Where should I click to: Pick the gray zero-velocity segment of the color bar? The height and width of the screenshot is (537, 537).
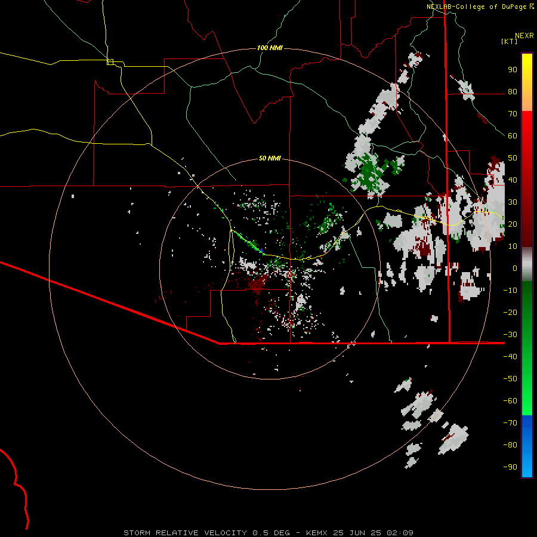527,264
